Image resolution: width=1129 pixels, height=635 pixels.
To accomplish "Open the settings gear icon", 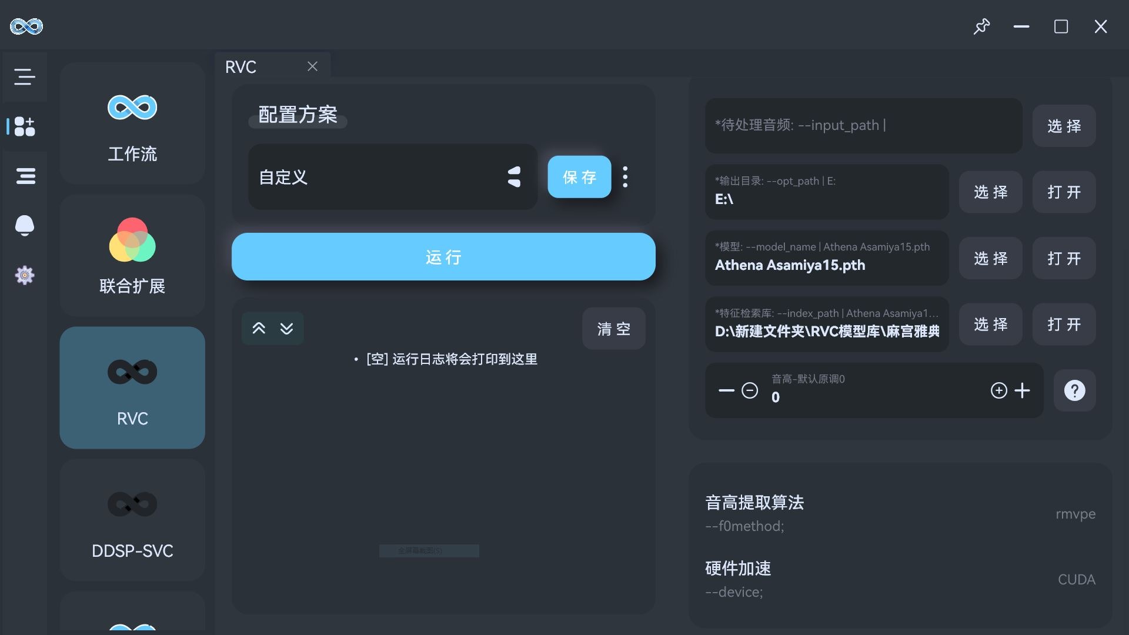I will click(25, 275).
